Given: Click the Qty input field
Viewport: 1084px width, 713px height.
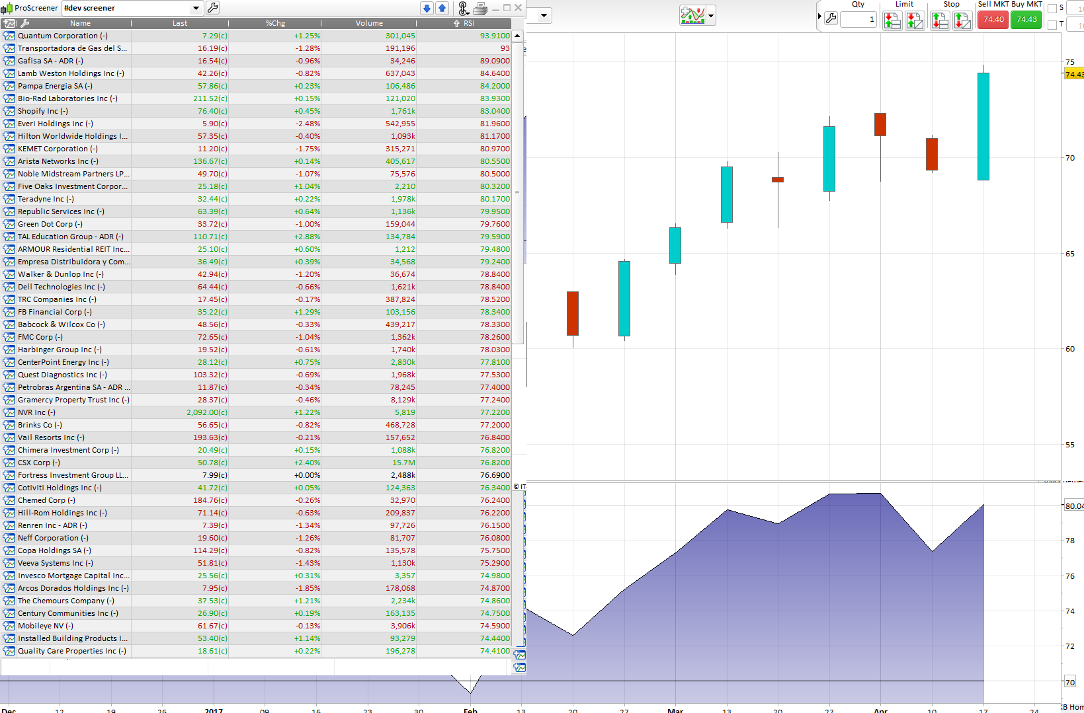Looking at the screenshot, I should click(858, 19).
